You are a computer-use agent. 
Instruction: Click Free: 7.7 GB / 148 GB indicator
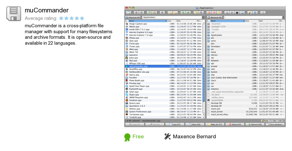click(274, 121)
